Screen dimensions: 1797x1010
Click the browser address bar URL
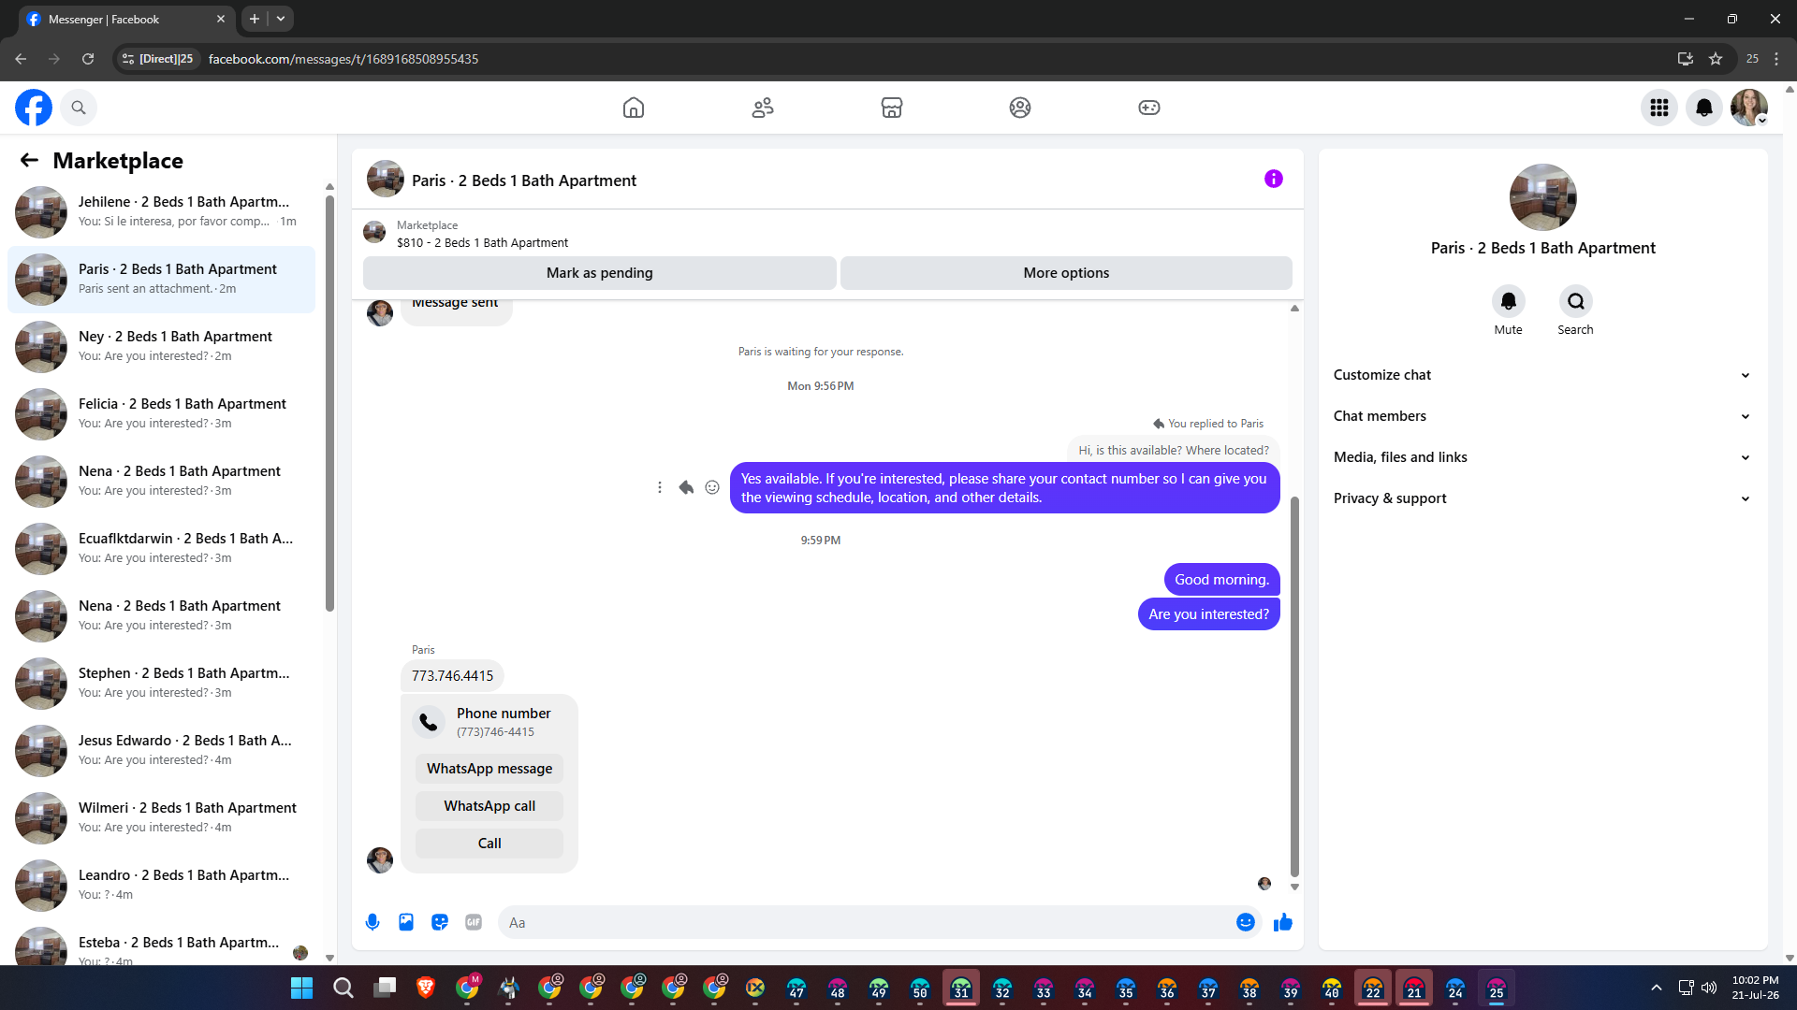tap(343, 59)
